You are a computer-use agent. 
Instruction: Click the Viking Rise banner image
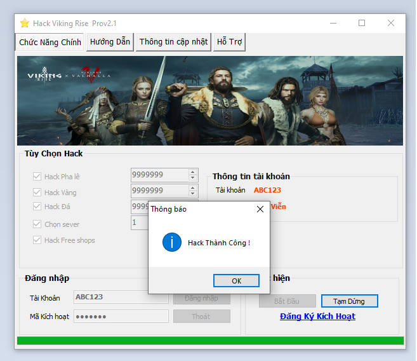point(210,100)
